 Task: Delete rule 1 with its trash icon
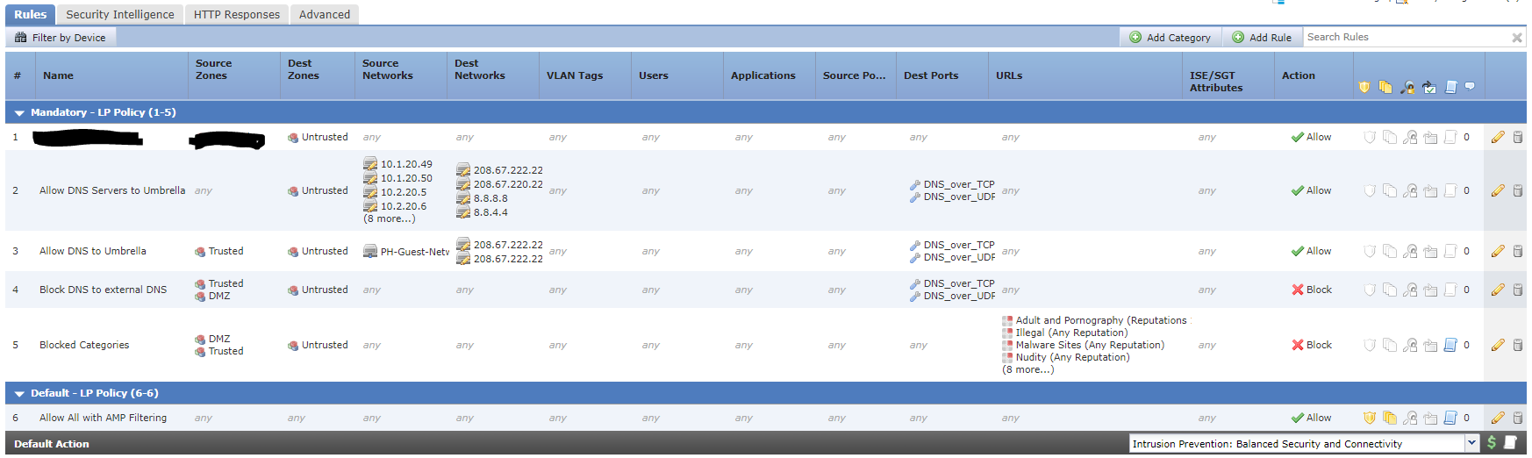pos(1518,137)
